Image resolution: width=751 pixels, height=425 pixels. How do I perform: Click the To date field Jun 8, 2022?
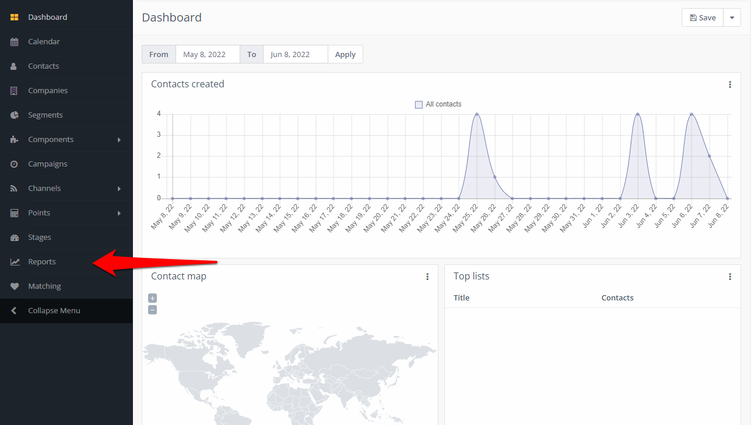click(296, 54)
